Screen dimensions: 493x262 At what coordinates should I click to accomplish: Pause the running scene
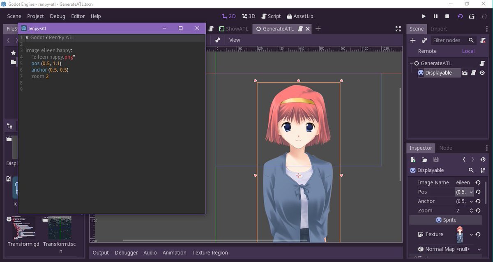[x=435, y=16]
